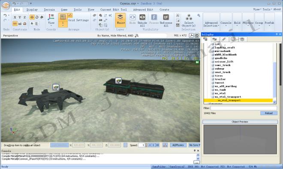Open the Main layer icon
The image size is (283, 169).
pos(120,17)
